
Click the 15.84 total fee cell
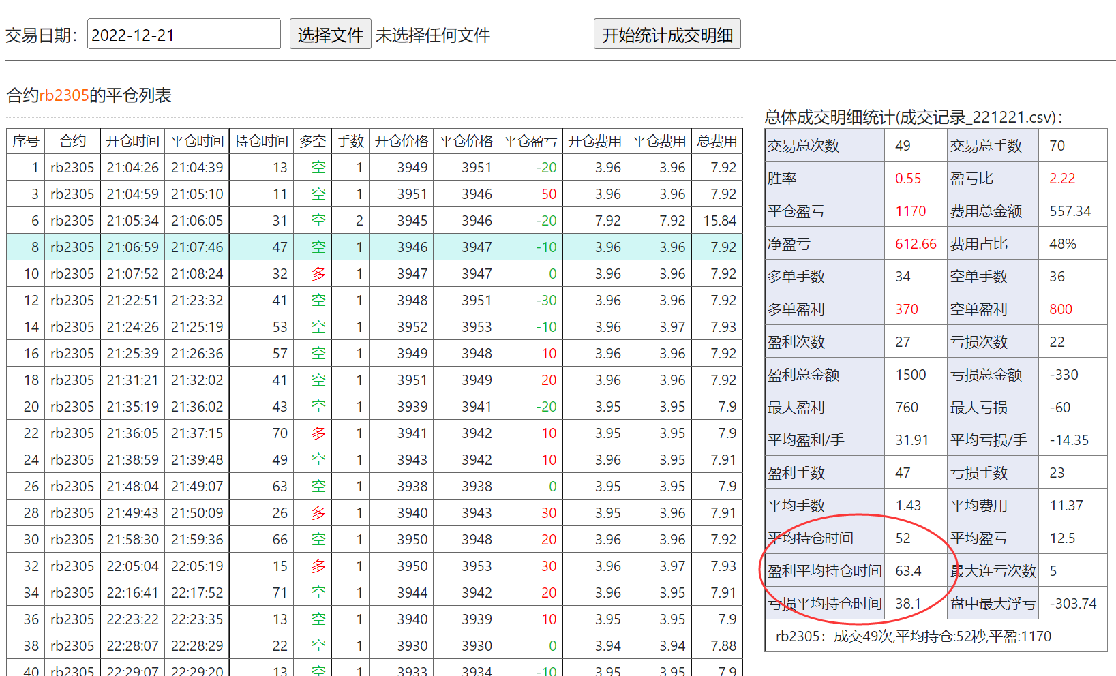coord(719,221)
